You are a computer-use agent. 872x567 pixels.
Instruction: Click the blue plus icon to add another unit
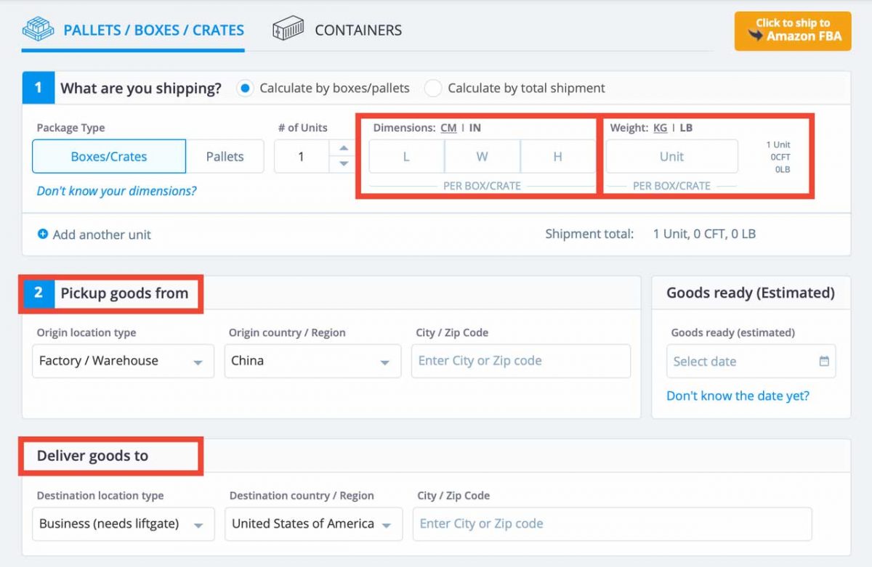click(44, 234)
